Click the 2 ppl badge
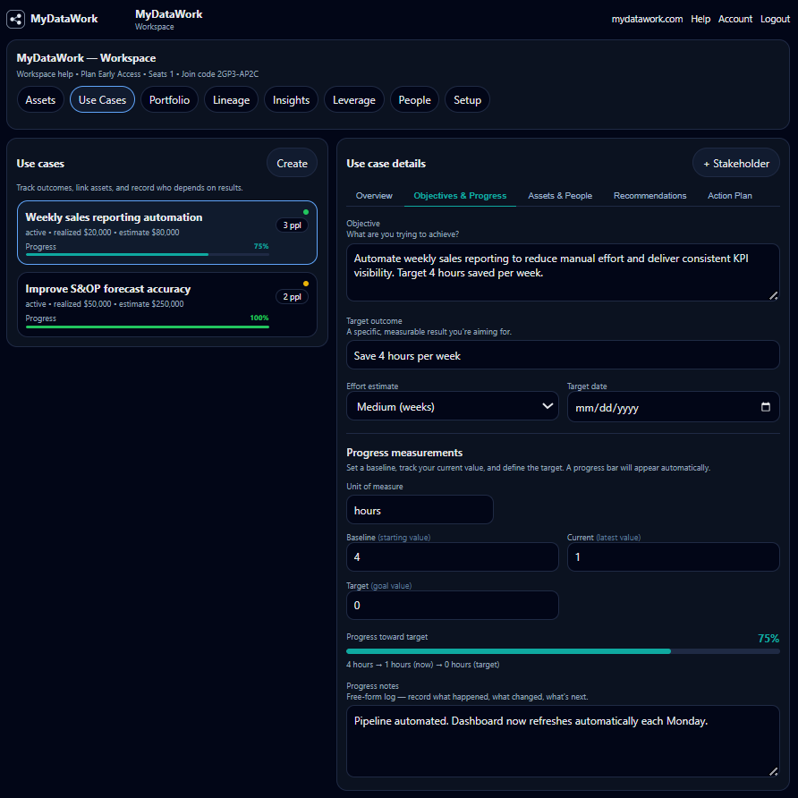The width and height of the screenshot is (798, 798). [292, 297]
